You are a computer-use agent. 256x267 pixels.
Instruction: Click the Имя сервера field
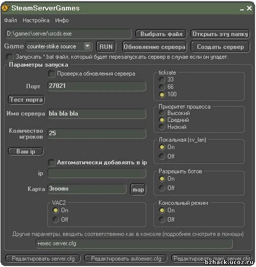tap(97, 114)
